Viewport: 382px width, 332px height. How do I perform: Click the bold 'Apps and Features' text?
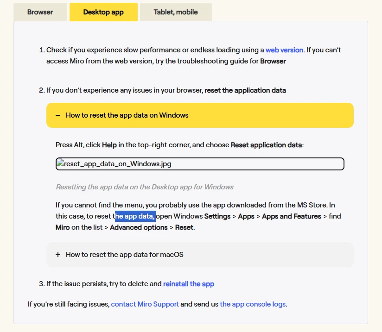292,216
